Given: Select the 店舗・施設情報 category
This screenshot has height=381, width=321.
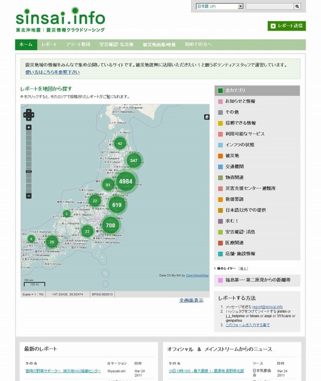Looking at the screenshot, I should point(257,254).
